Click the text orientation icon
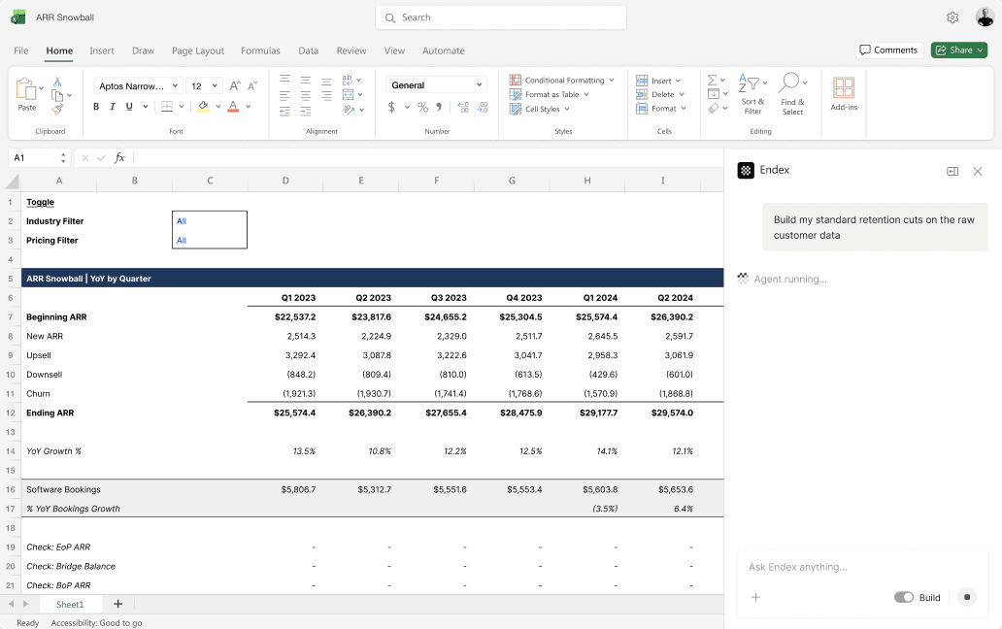Screen dimensions: 1002x629 click(x=349, y=110)
